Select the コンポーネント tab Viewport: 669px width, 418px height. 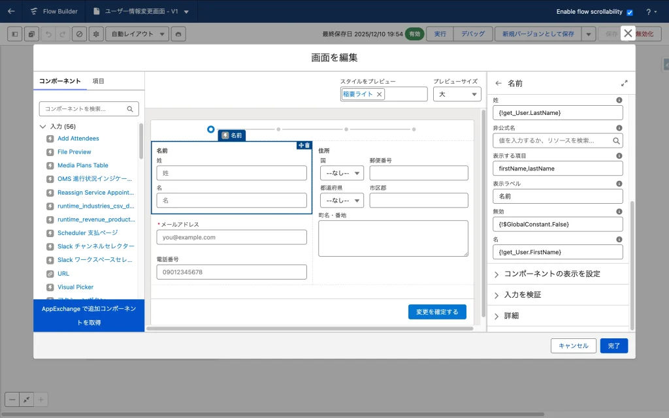click(x=60, y=81)
